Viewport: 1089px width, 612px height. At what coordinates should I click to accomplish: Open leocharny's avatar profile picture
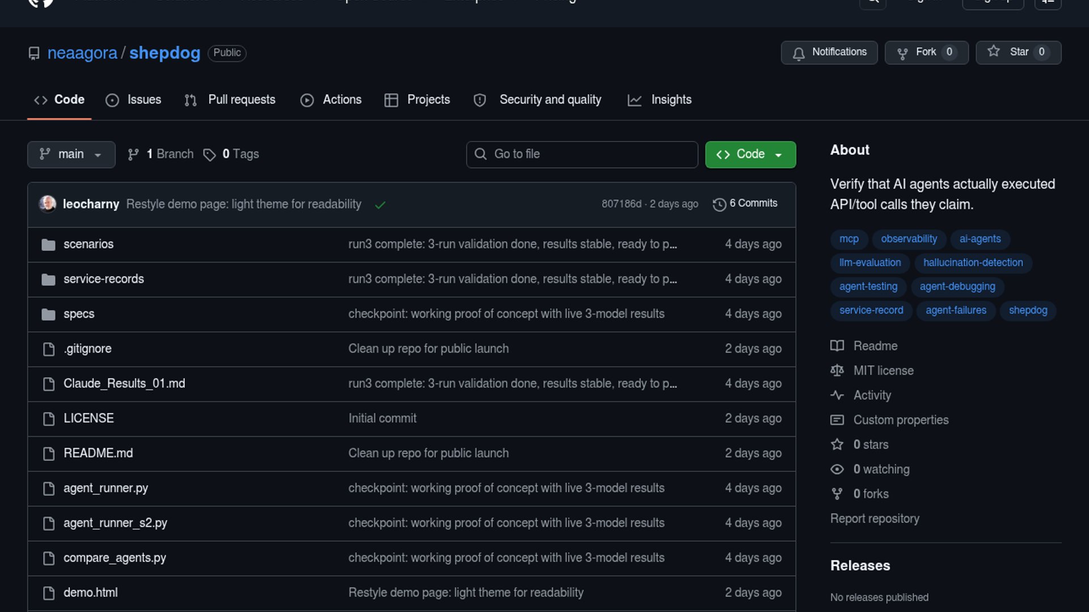click(48, 204)
